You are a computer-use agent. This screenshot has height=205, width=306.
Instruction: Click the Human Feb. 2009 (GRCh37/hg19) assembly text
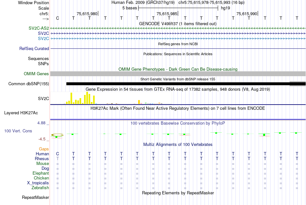(x=143, y=3)
